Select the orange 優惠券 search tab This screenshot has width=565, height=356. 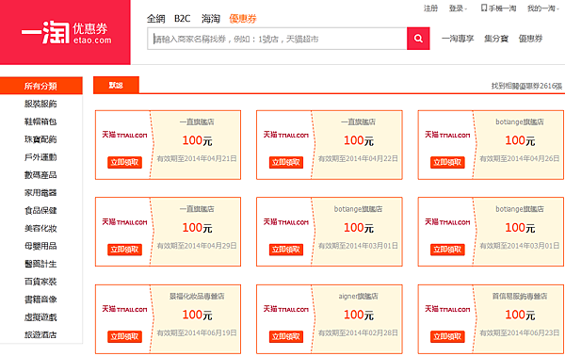tap(243, 19)
